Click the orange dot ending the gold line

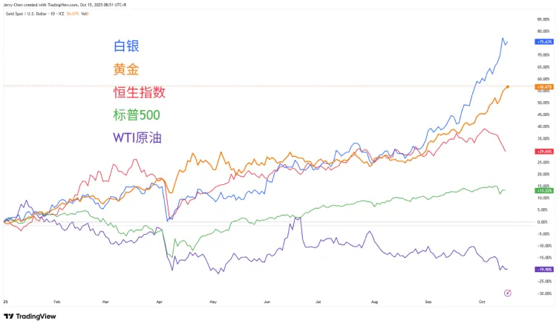pyautogui.click(x=507, y=87)
